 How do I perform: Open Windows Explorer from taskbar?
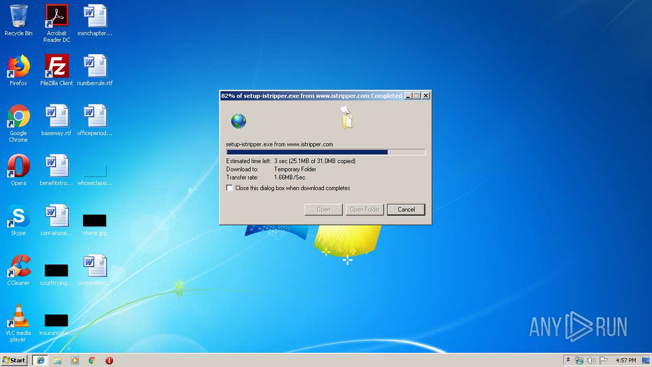(58, 360)
